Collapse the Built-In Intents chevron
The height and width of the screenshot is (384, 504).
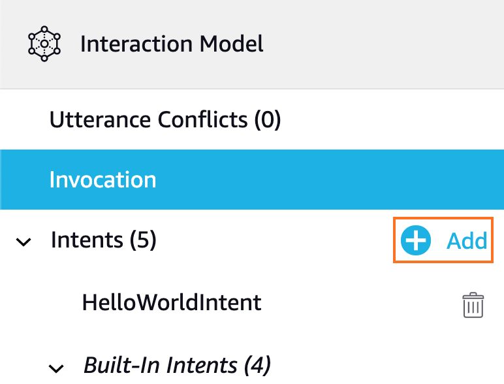coord(56,368)
